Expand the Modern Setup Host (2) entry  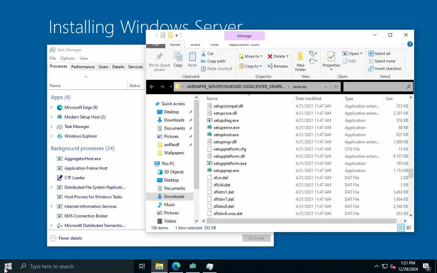(x=52, y=117)
